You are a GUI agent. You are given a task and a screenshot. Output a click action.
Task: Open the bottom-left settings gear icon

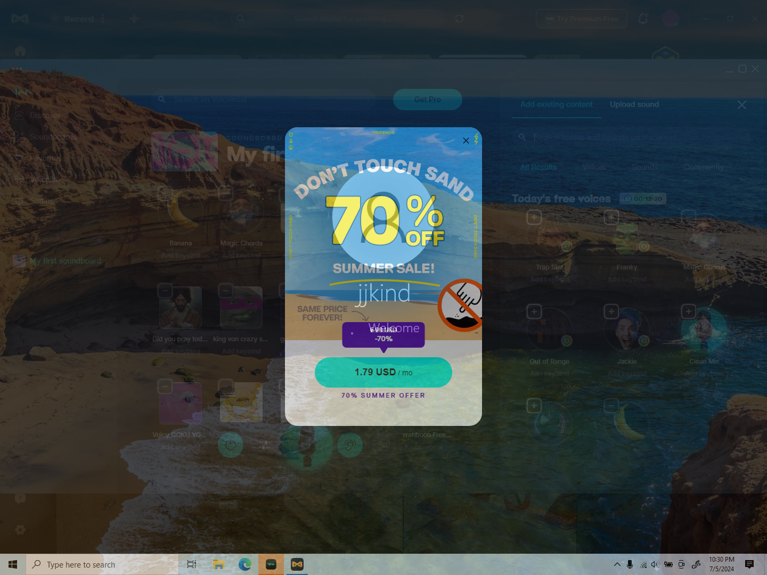click(x=20, y=530)
